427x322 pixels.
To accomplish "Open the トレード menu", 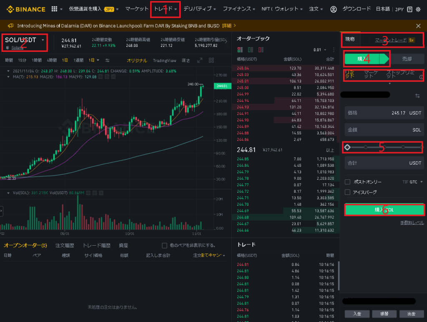I will [x=165, y=9].
